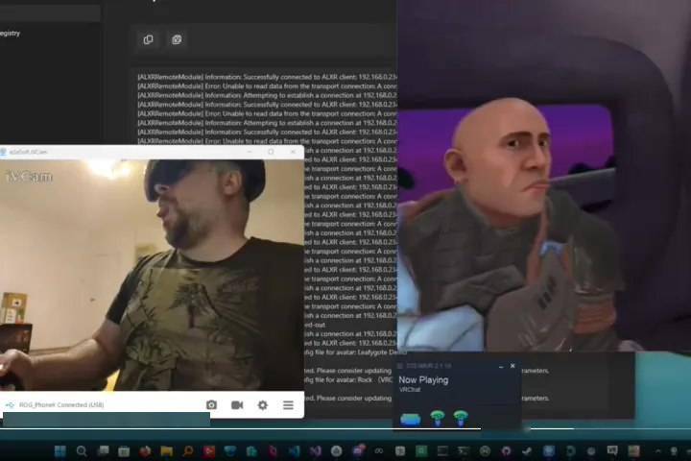Start iVCam video recording via camcorder icon

[237, 404]
